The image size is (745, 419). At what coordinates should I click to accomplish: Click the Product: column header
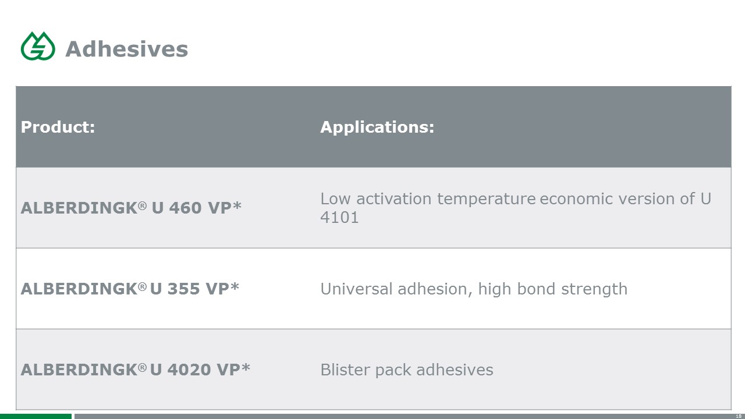click(58, 127)
